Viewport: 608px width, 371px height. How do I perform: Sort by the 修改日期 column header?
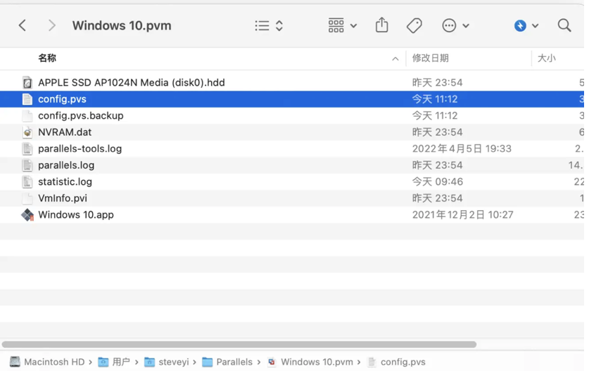point(430,58)
